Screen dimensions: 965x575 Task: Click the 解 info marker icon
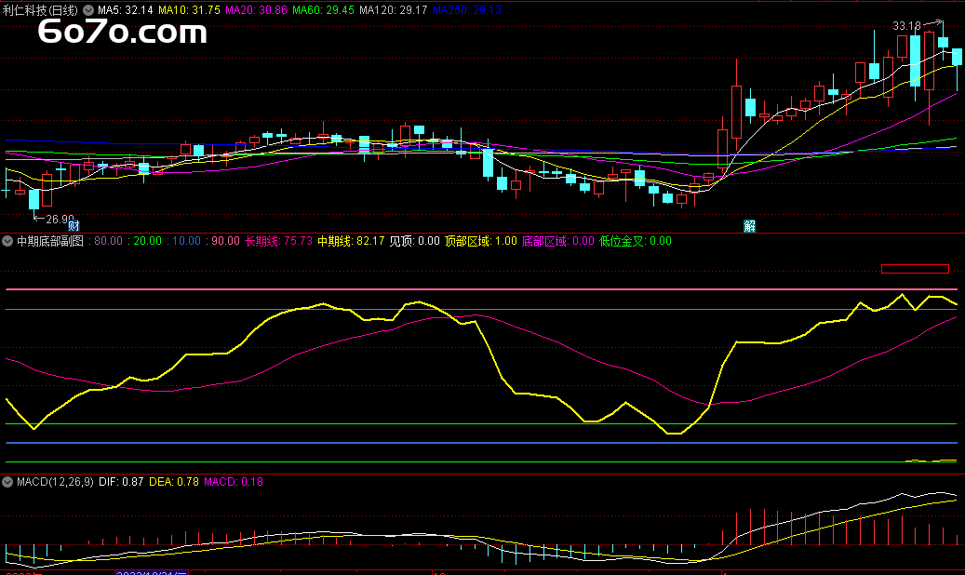[x=749, y=225]
